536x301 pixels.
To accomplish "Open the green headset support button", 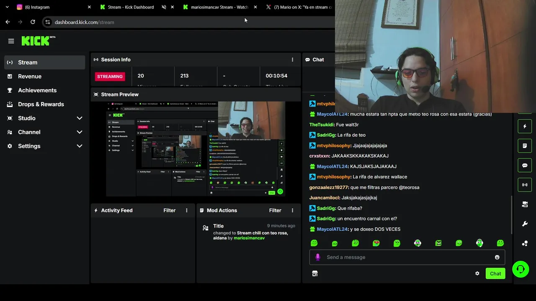I will pos(521,269).
